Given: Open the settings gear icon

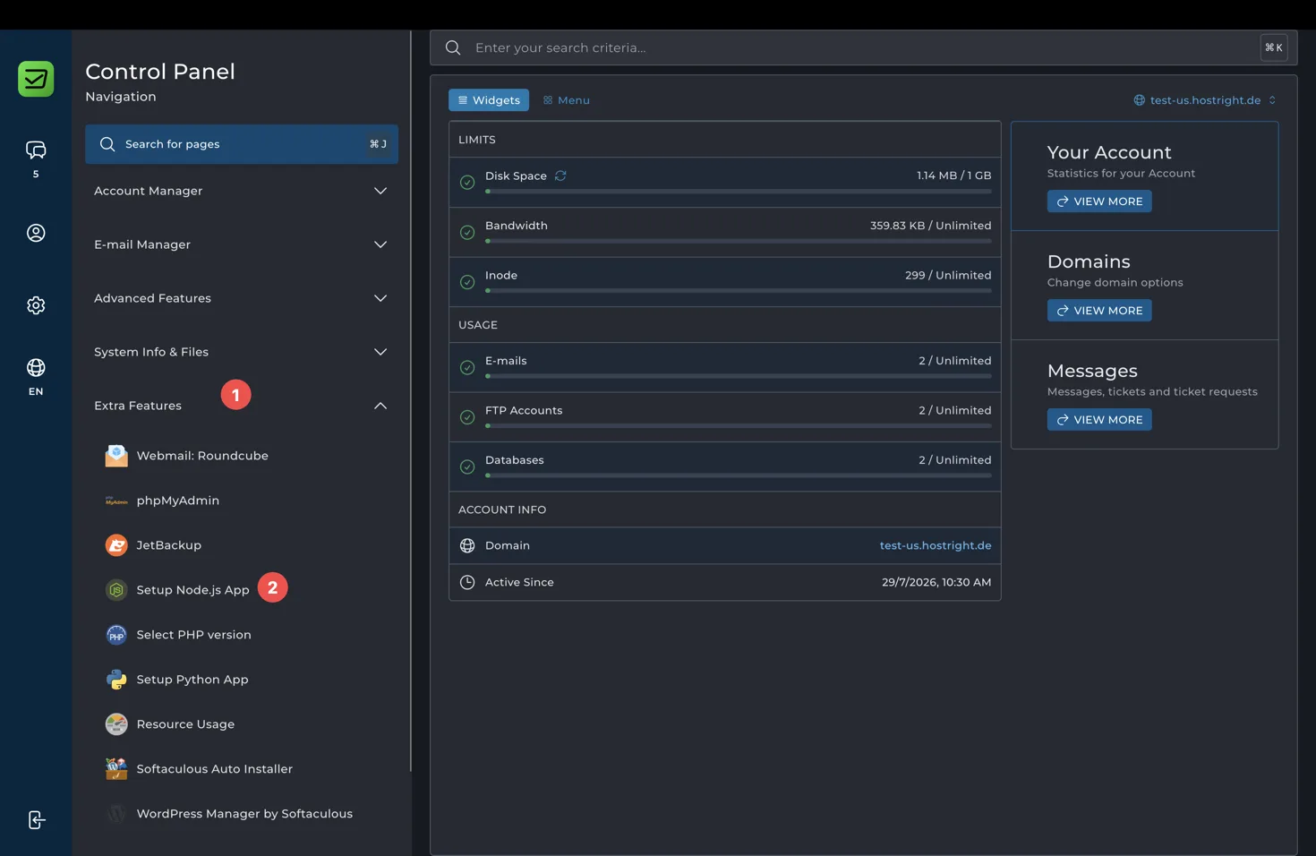Looking at the screenshot, I should tap(36, 305).
